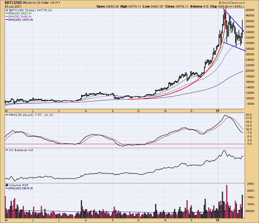This screenshot has height=223, width=259.
Task: Click the 0.0 PMO axis label
Action: 250,144
